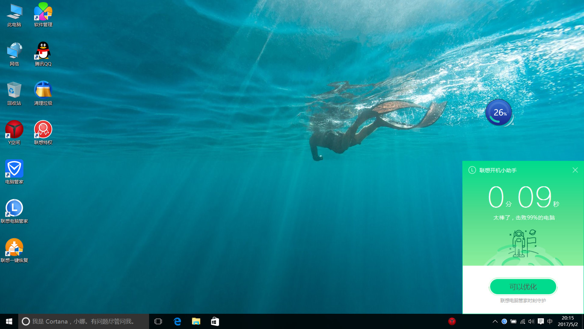
Task: Open the 软件管理 software manager icon
Action: [x=43, y=15]
